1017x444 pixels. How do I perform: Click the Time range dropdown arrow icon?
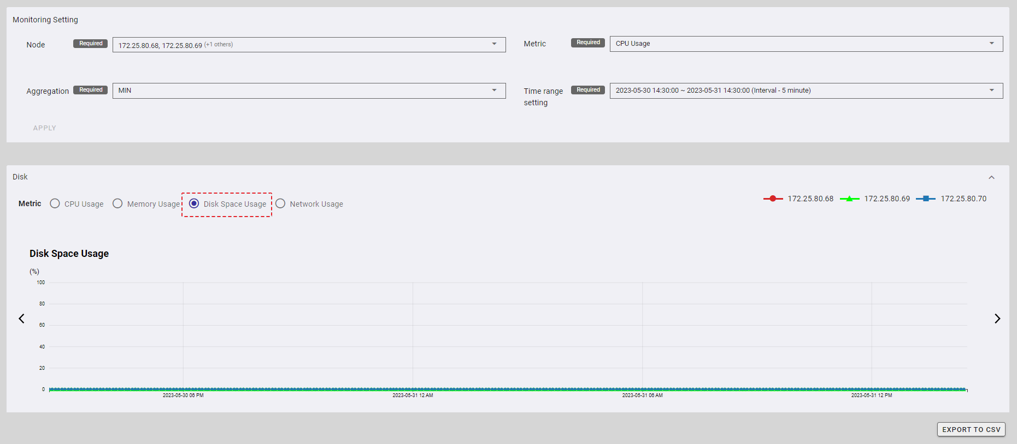pos(991,91)
